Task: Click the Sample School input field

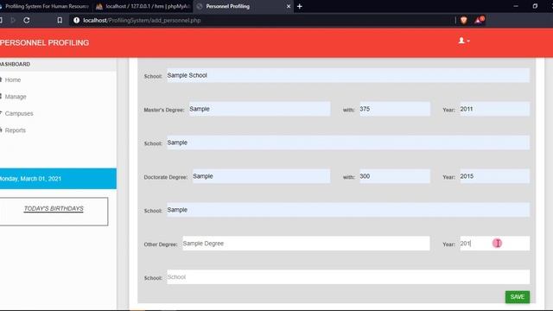Action: pyautogui.click(x=348, y=75)
